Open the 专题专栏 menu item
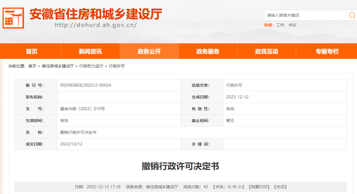 pyautogui.click(x=327, y=52)
